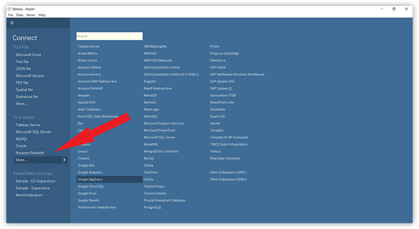419x229 pixels.
Task: Open Sample - Superstore saved source
Action: click(x=32, y=188)
